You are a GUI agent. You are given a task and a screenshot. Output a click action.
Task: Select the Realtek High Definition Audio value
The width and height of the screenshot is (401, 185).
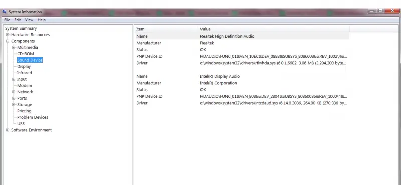pyautogui.click(x=227, y=36)
